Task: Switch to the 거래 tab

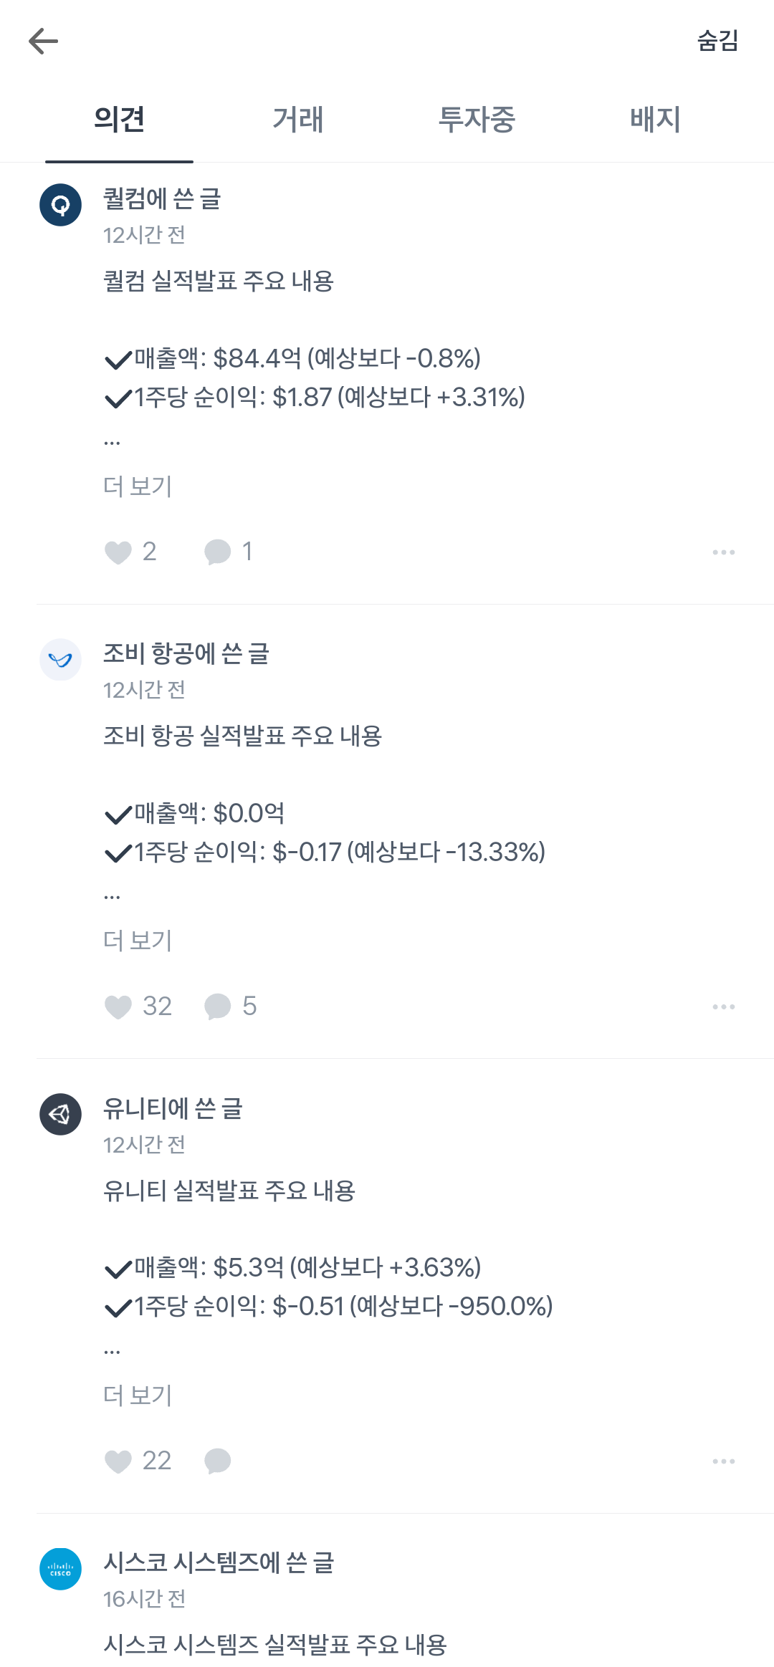Action: 298,120
